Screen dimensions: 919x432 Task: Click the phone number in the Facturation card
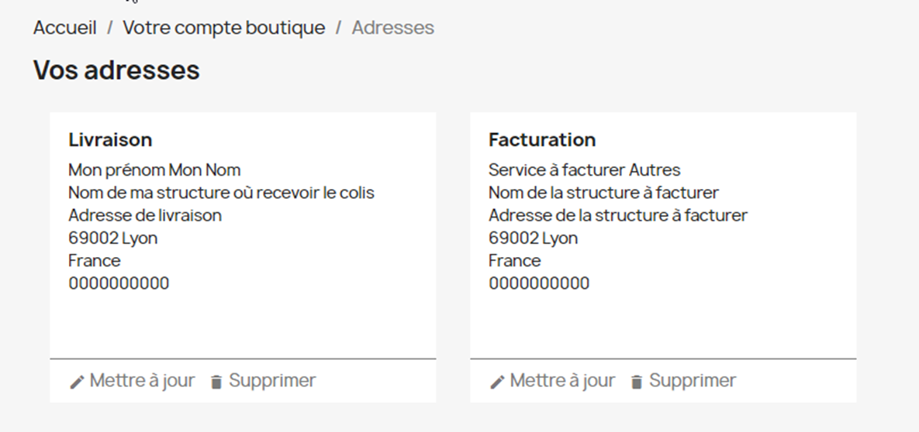coord(539,283)
